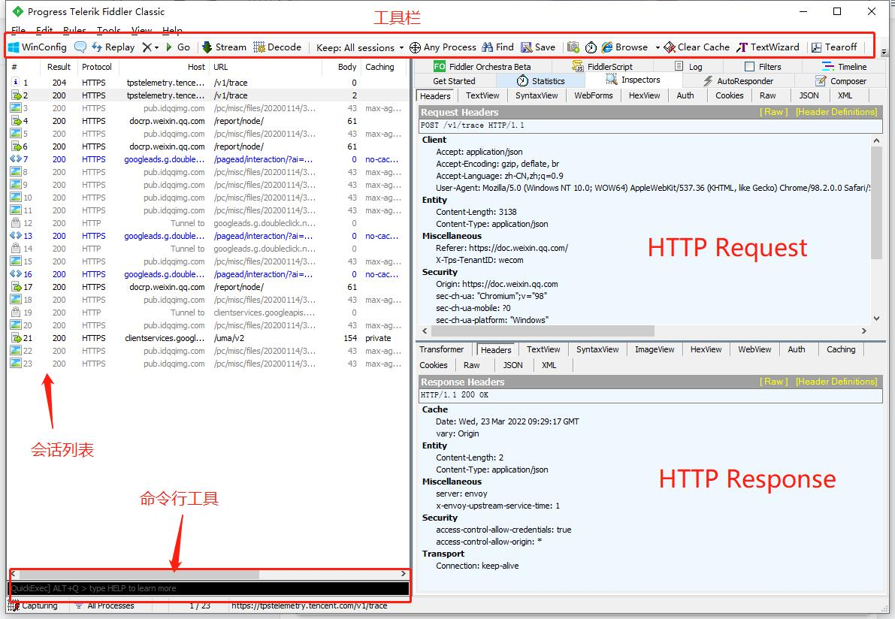Open the TextWizard tool
Viewport: 895px width, 619px height.
click(768, 47)
